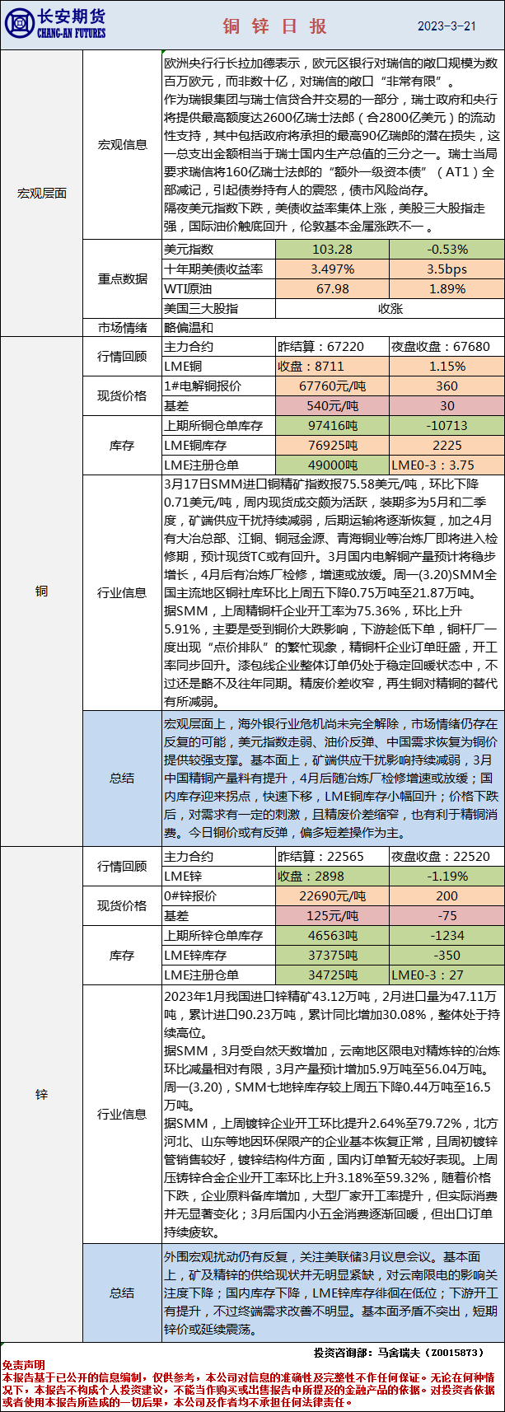Select the copper 基差 540元/吨 cell
The image size is (505, 1412).
click(332, 406)
